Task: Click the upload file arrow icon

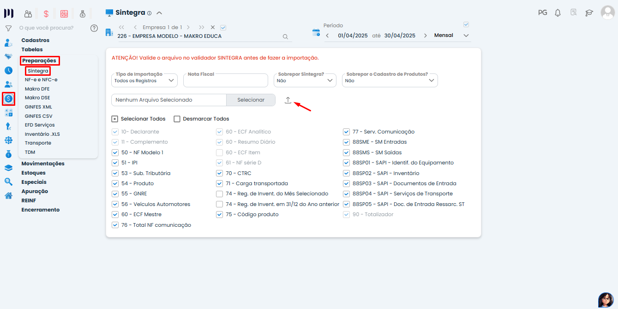Action: coord(288,100)
